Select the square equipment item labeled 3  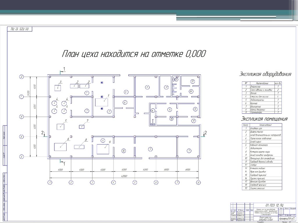point(59,87)
